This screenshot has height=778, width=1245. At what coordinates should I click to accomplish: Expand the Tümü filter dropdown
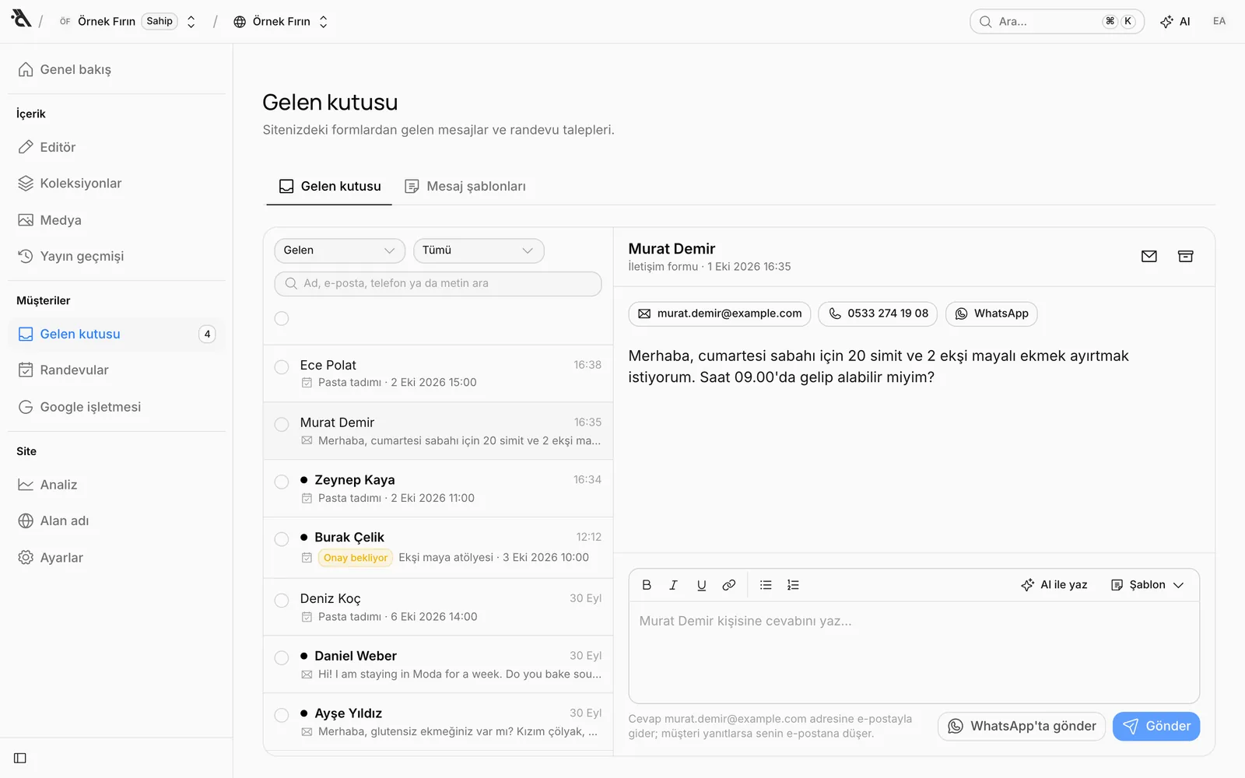479,251
